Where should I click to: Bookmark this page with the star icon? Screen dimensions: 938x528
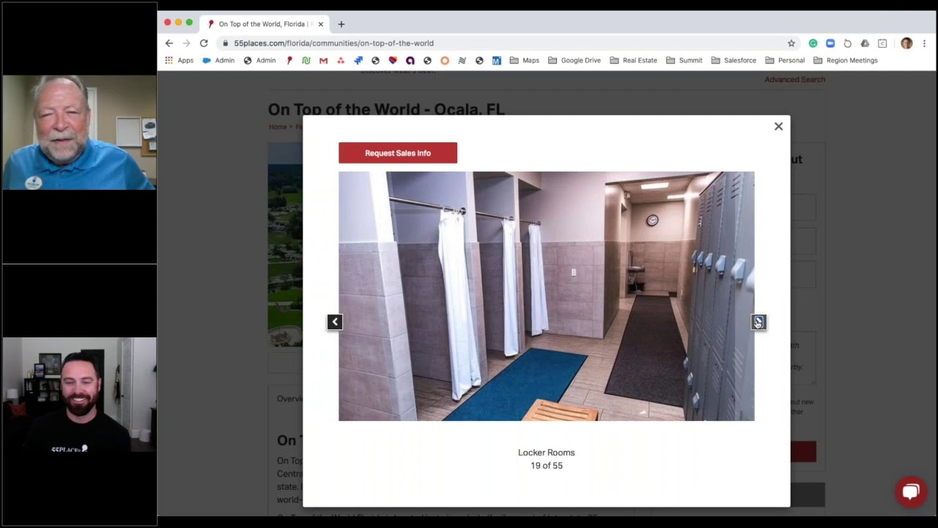coord(791,43)
